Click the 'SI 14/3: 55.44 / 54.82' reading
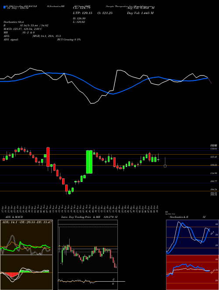219x290 pixels. coord(34,25)
